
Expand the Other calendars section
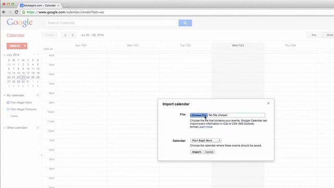point(5,128)
